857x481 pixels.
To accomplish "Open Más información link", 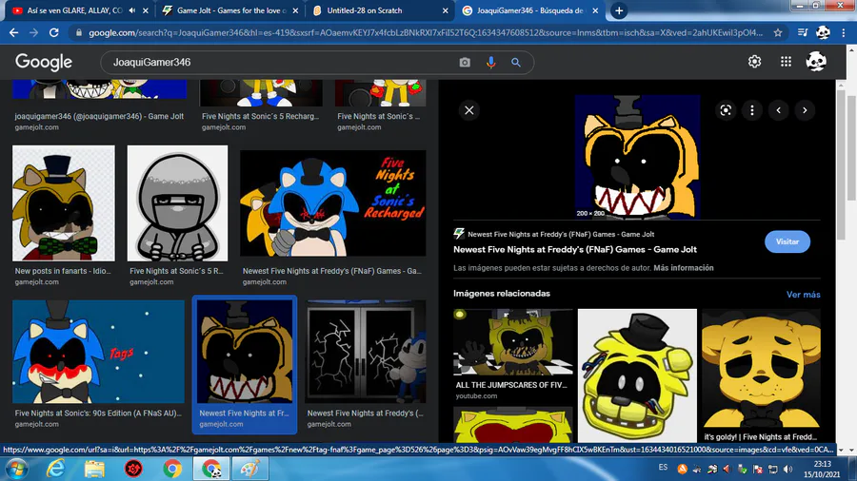I will [683, 268].
